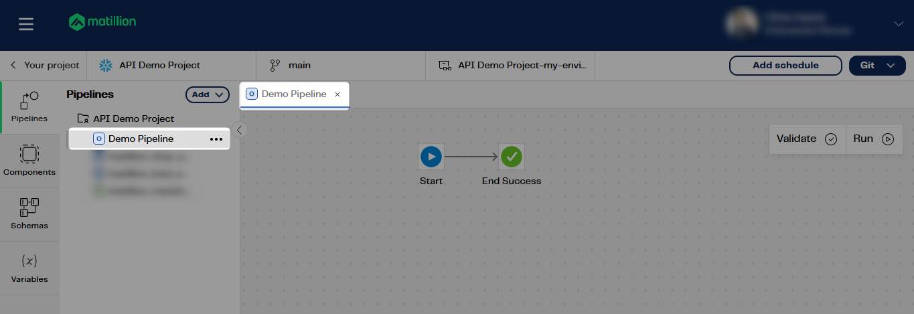Image resolution: width=914 pixels, height=314 pixels.
Task: Expand the user account menu chevron
Action: 899,24
